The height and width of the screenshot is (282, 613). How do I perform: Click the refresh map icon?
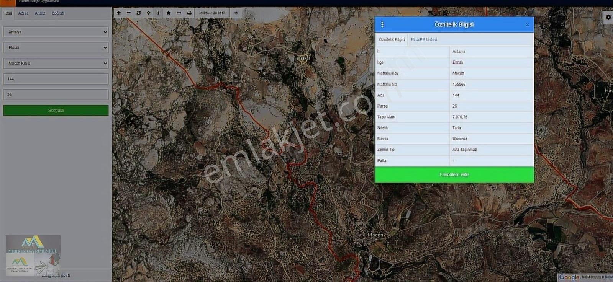coord(139,13)
